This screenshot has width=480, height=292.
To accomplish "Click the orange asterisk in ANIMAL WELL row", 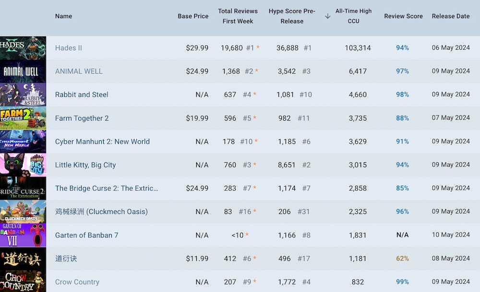I will pos(256,70).
